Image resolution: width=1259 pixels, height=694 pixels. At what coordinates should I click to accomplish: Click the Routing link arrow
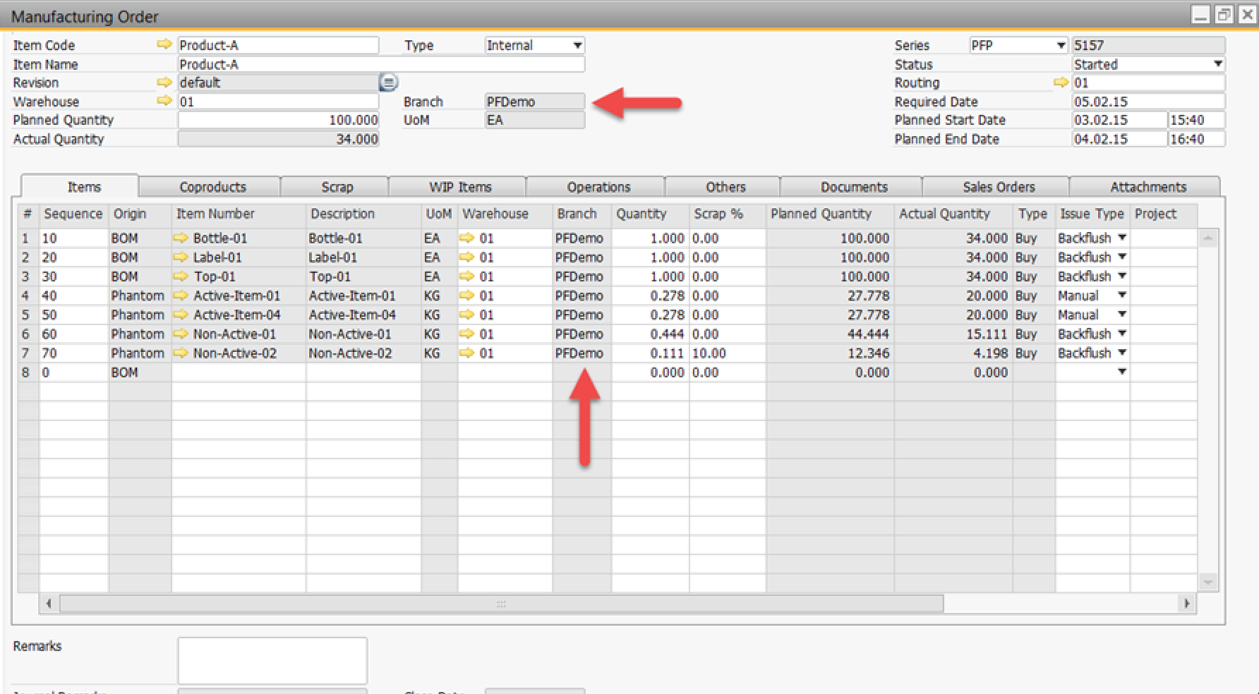[1060, 83]
